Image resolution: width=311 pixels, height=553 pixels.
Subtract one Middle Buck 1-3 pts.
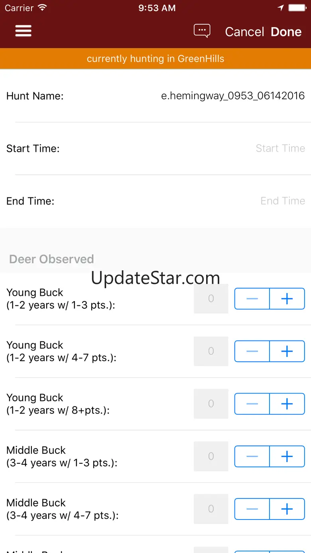(252, 457)
